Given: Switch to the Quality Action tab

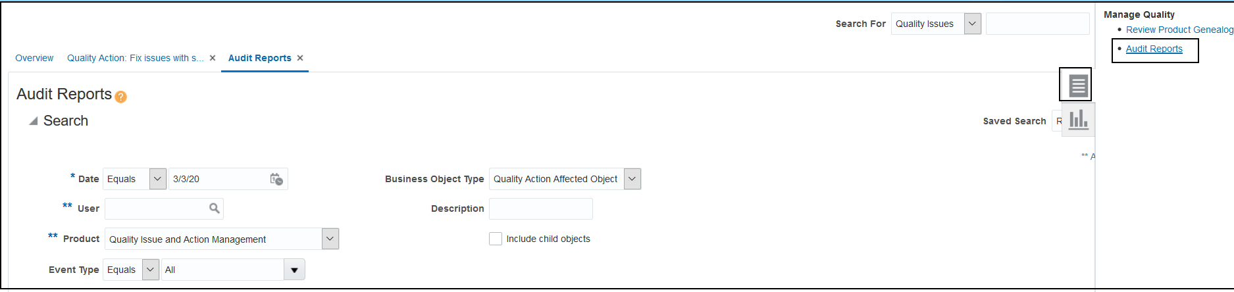Looking at the screenshot, I should (x=135, y=58).
